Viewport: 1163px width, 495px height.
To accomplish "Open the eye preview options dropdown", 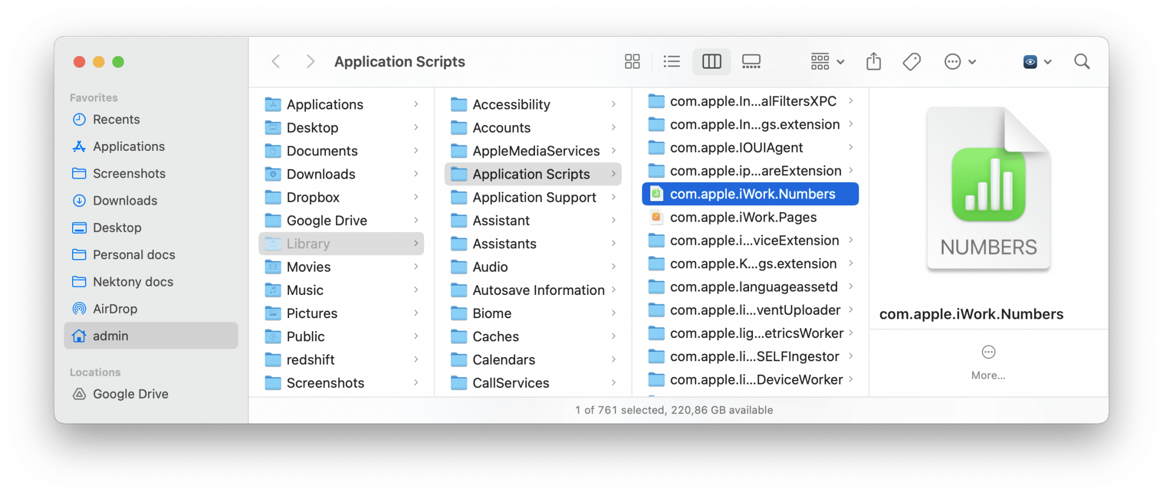I will [1038, 61].
